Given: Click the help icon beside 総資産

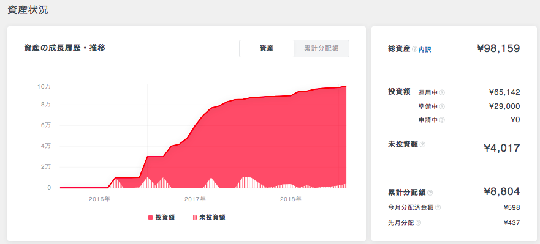Looking at the screenshot, I should [x=414, y=50].
